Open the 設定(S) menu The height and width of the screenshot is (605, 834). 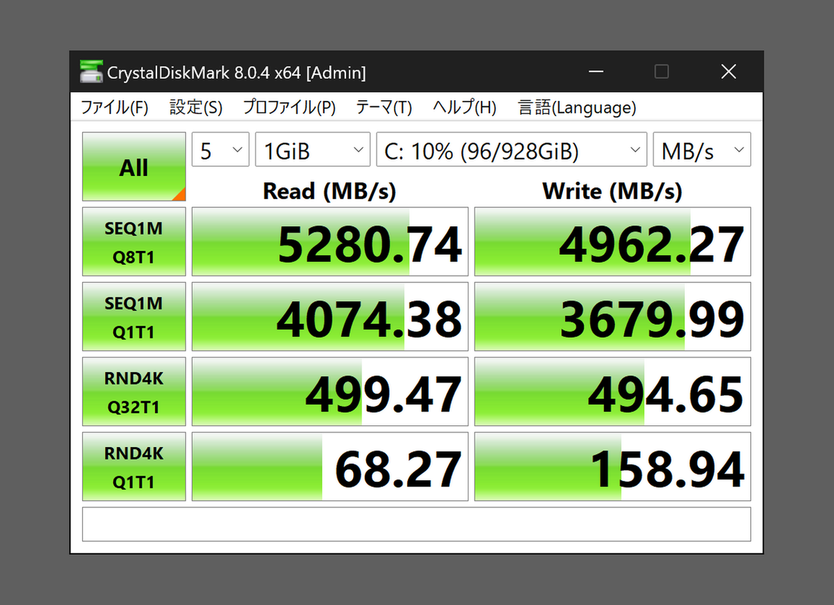196,107
